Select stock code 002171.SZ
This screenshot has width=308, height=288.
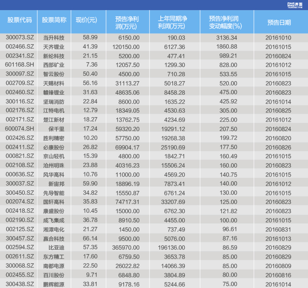pos(20,119)
